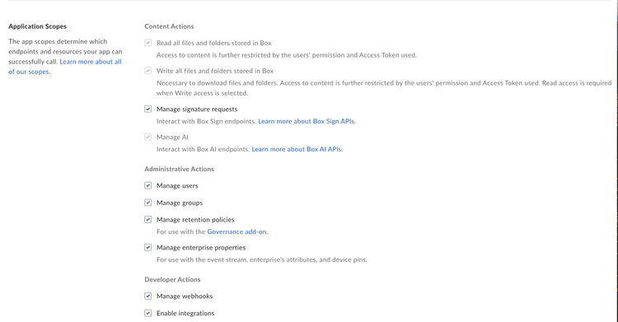Uncheck the Manage signature requests checkbox

click(147, 110)
